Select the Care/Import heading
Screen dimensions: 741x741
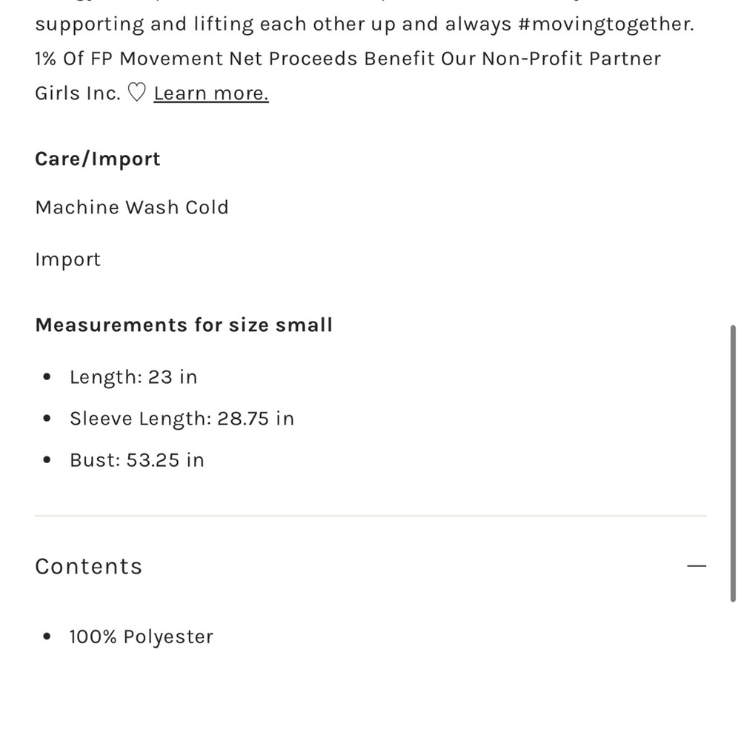(x=98, y=159)
